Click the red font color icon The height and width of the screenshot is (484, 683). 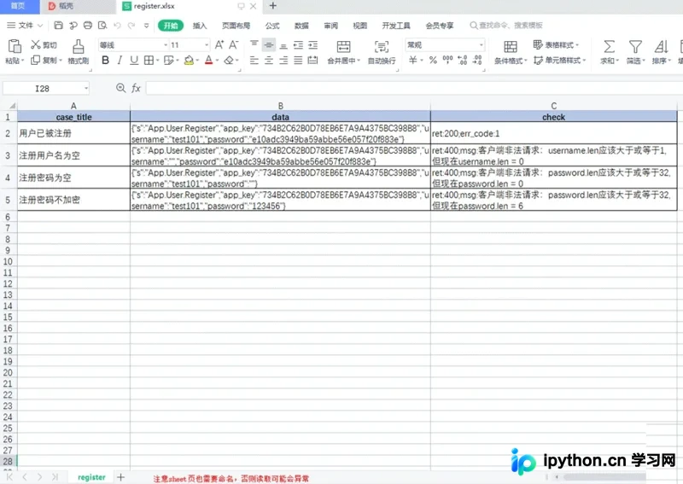(x=209, y=60)
